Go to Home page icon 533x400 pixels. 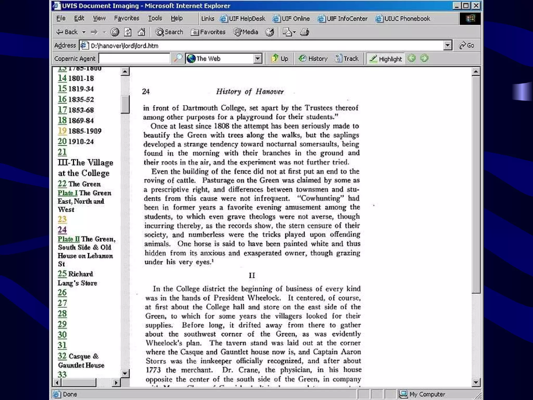tap(141, 32)
